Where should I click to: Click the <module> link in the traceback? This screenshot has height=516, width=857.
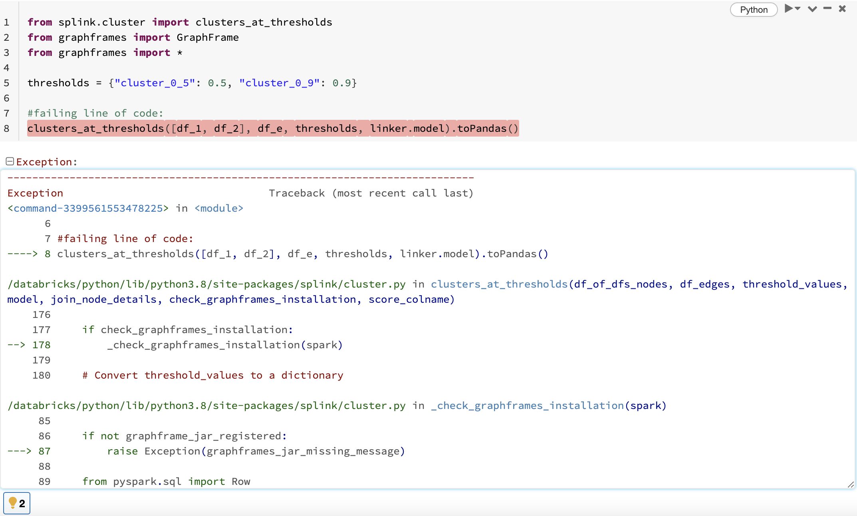(218, 208)
